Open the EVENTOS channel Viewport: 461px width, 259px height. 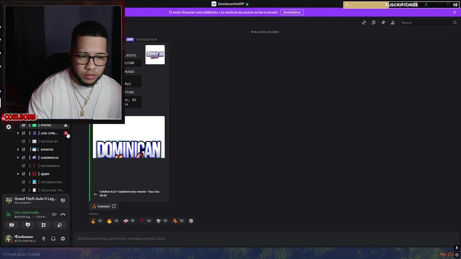coord(44,149)
